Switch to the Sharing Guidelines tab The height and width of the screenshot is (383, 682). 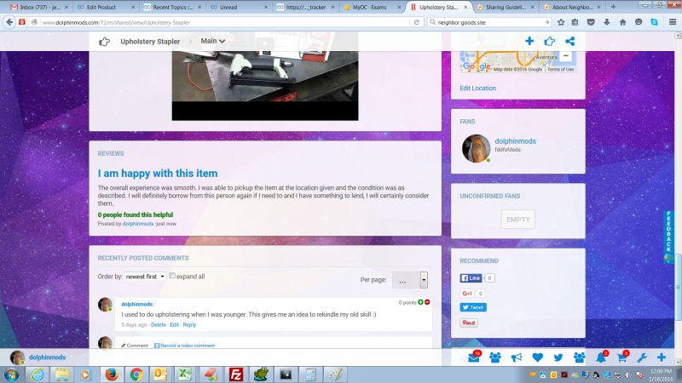click(x=505, y=7)
